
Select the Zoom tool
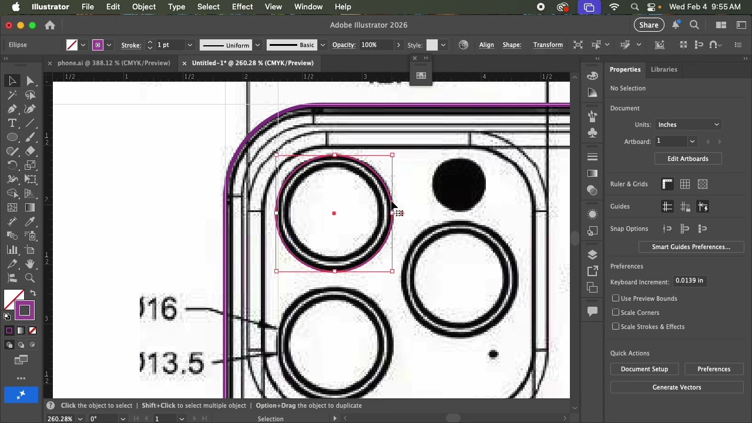[x=31, y=278]
